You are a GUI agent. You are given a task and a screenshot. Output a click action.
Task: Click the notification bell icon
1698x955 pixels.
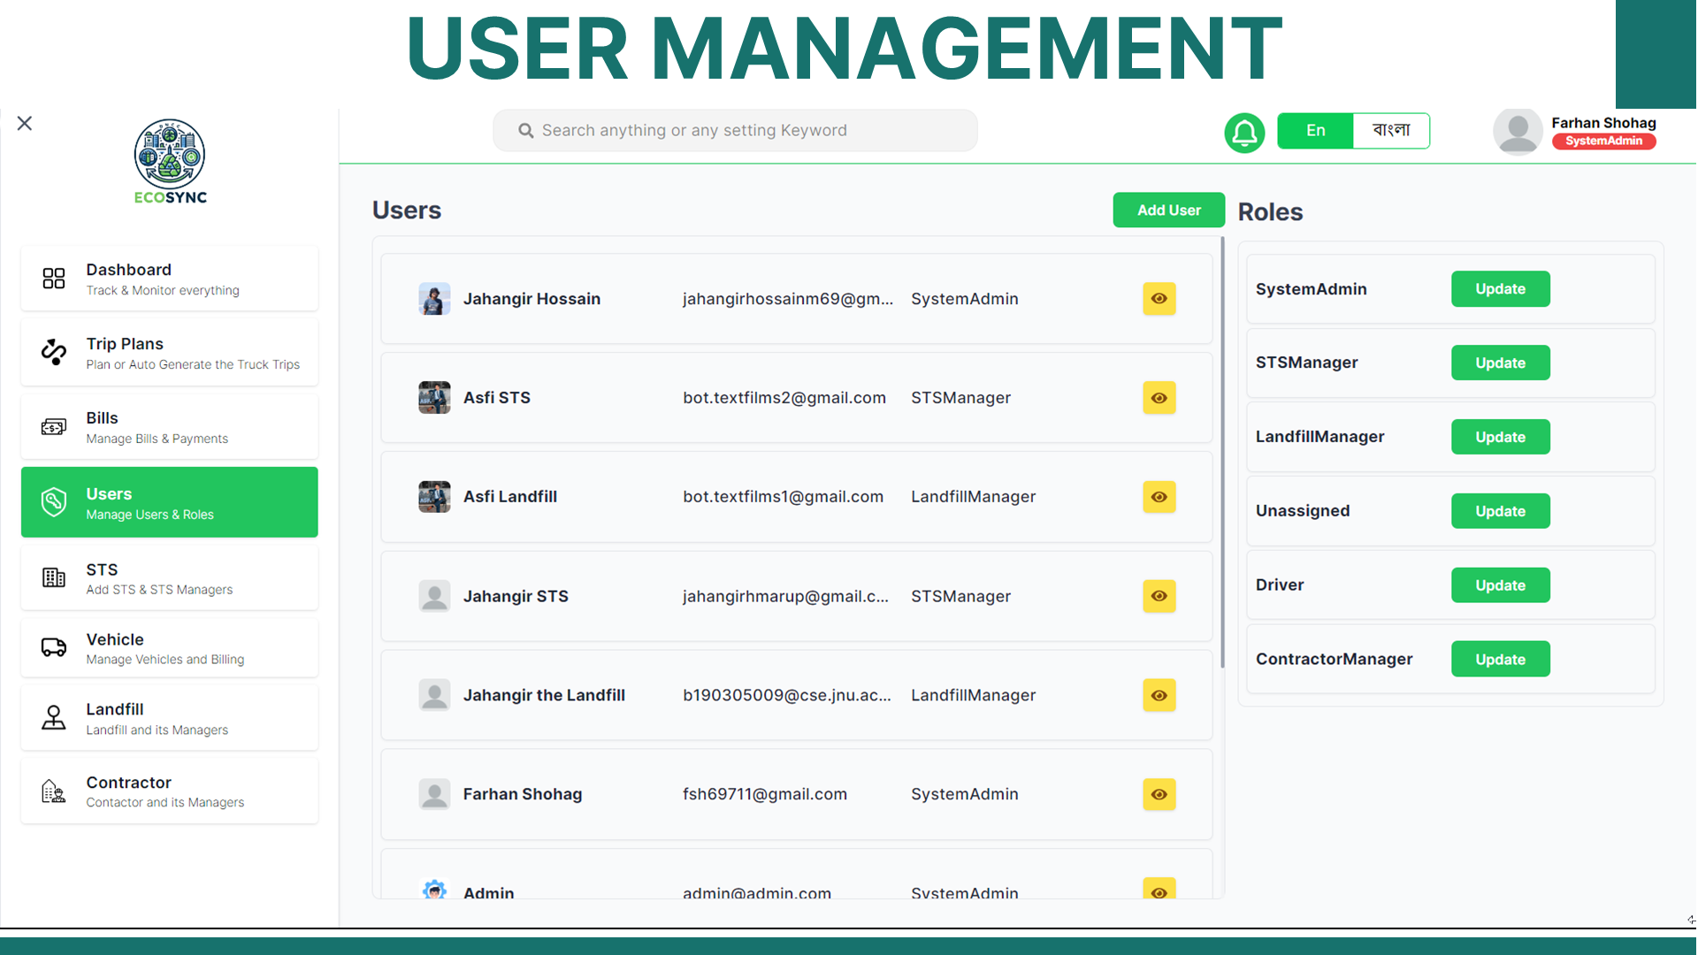click(1244, 133)
